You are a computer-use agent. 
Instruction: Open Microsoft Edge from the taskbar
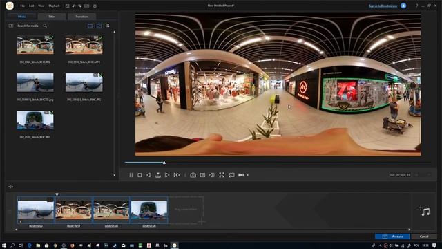point(29,246)
